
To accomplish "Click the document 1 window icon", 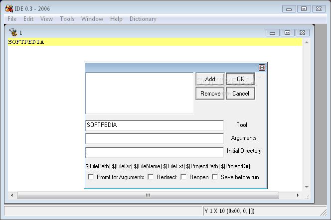I will [13, 32].
